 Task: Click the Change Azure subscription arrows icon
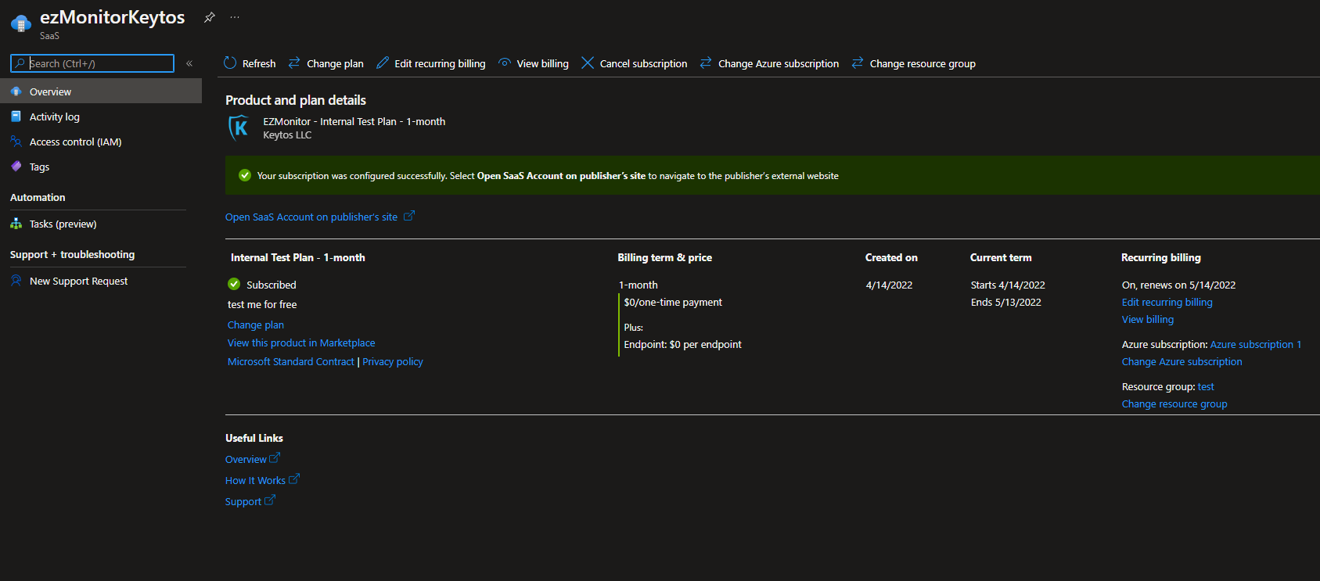click(x=706, y=63)
